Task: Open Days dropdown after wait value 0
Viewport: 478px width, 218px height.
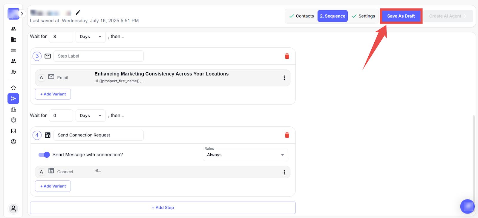Action: click(x=91, y=116)
